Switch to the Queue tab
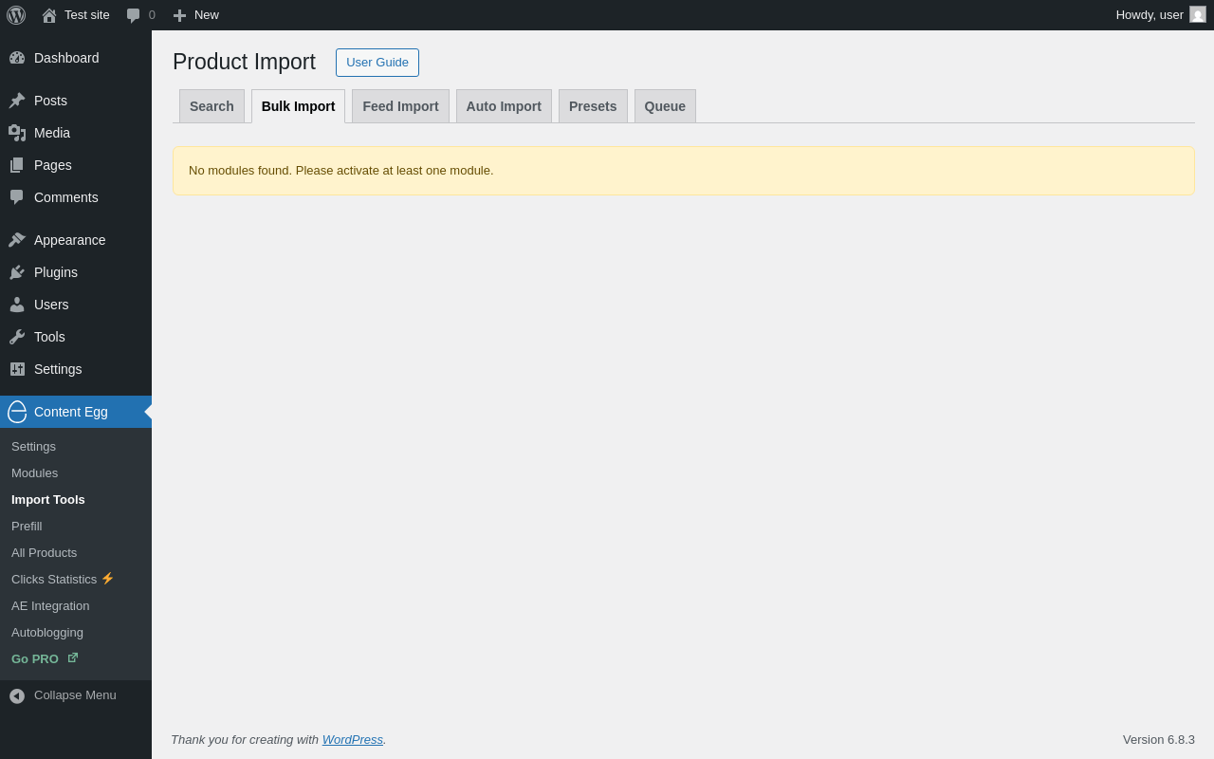Image resolution: width=1214 pixels, height=759 pixels. point(665,106)
